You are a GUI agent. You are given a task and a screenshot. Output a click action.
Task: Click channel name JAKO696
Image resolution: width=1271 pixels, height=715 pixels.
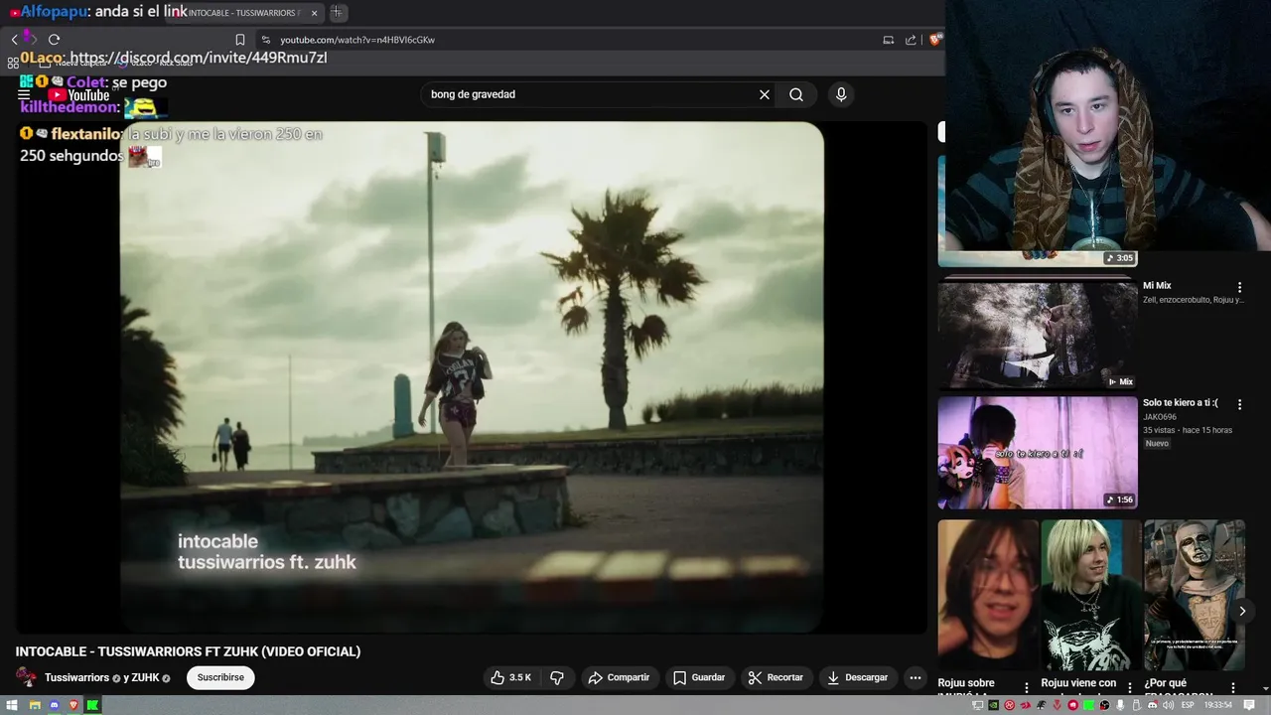1160,417
